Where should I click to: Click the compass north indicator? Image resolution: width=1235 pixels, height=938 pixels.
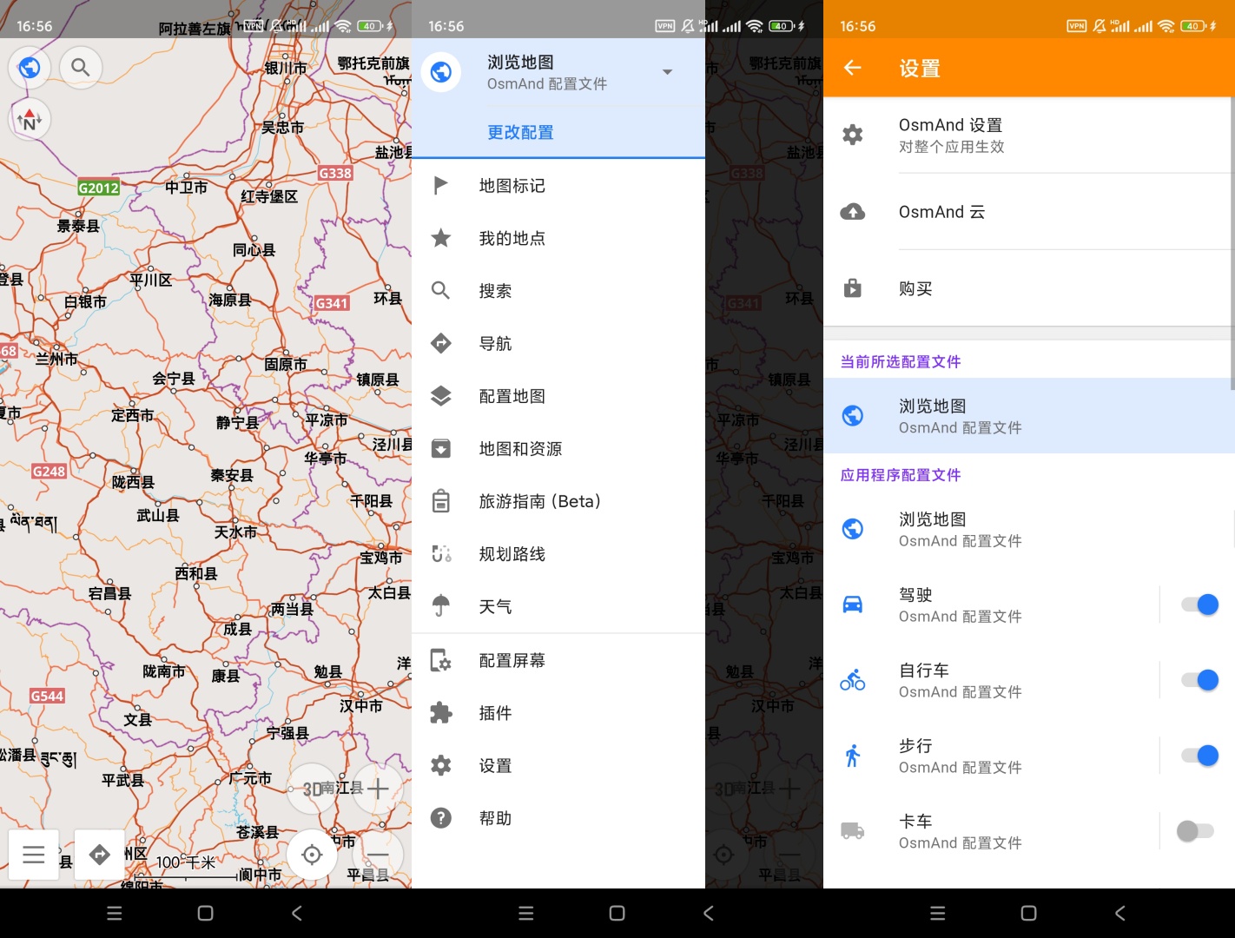[x=30, y=120]
